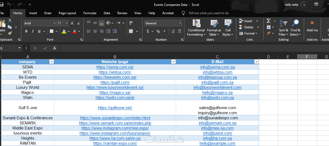
Task: Click the Borders icon
Action: (52, 31)
